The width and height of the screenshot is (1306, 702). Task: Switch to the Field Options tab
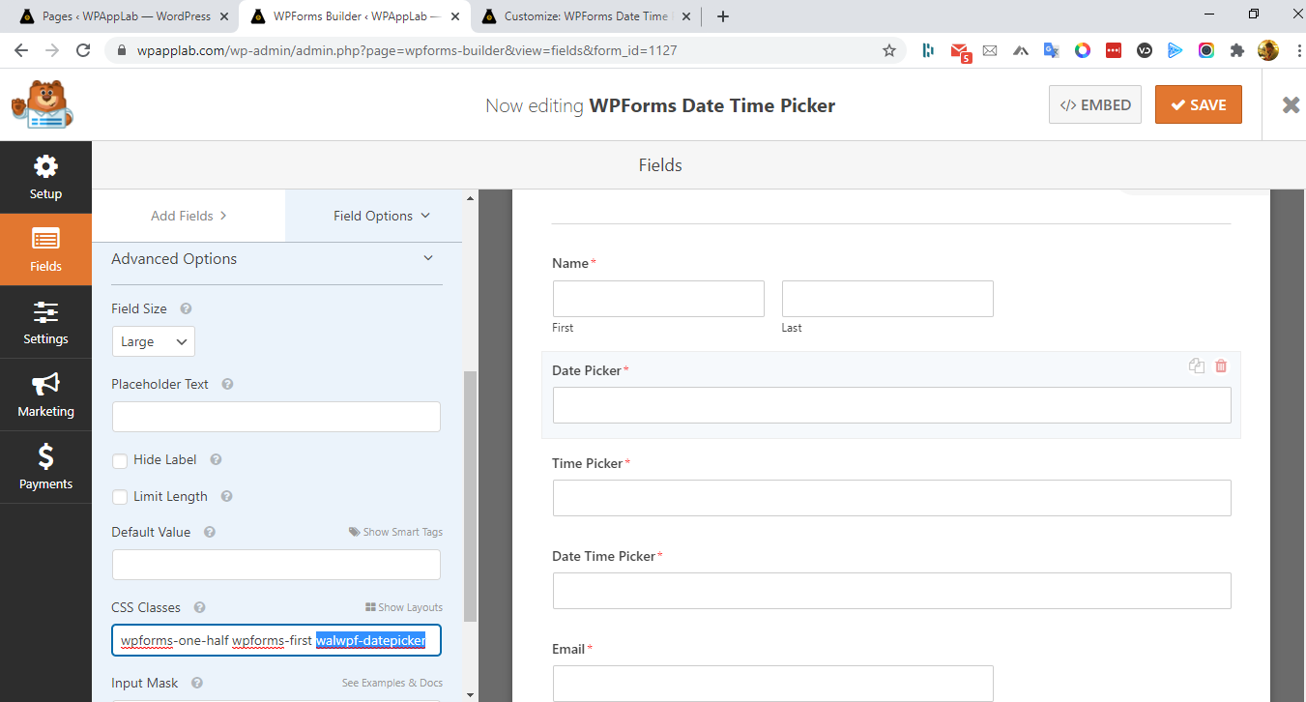pos(382,216)
